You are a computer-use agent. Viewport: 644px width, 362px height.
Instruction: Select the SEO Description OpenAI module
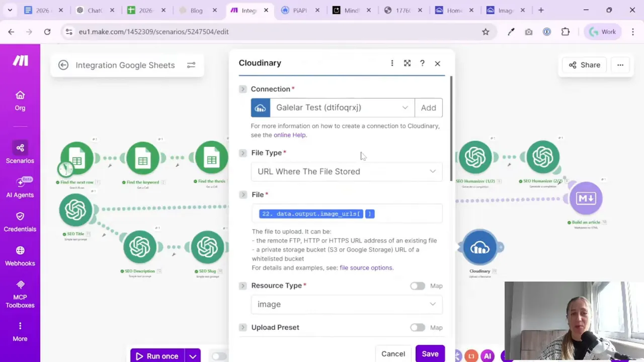(140, 247)
